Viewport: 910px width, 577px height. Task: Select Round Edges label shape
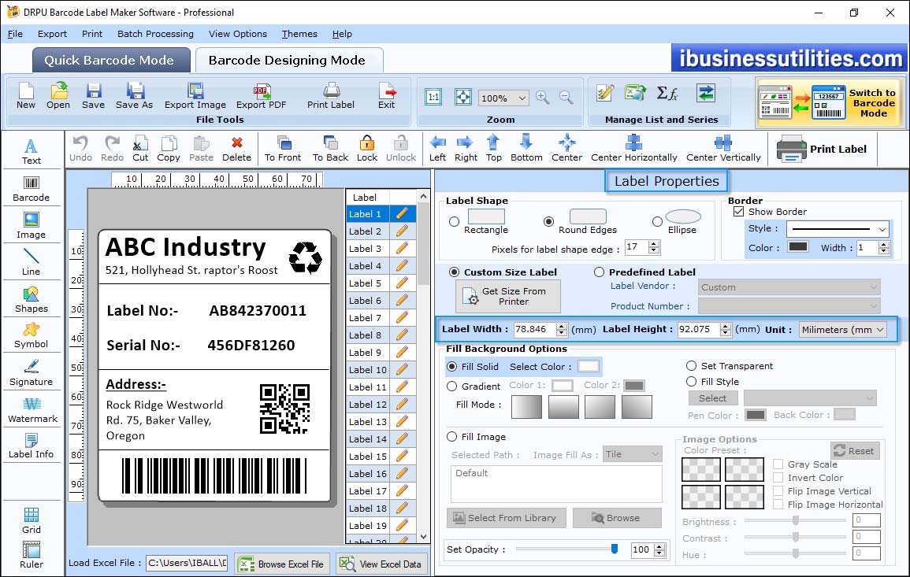548,221
